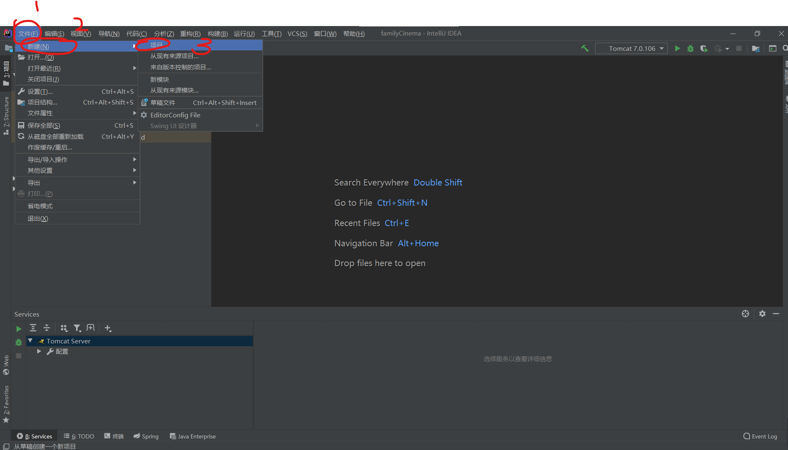This screenshot has height=450, width=788.
Task: Click the green Run icon in Services panel
Action: [x=19, y=329]
